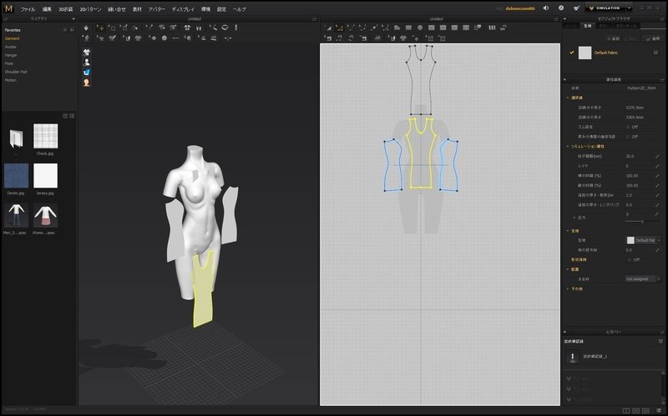Click the garment display icon in 3D view
Image resolution: width=668 pixels, height=416 pixels.
coord(87,52)
